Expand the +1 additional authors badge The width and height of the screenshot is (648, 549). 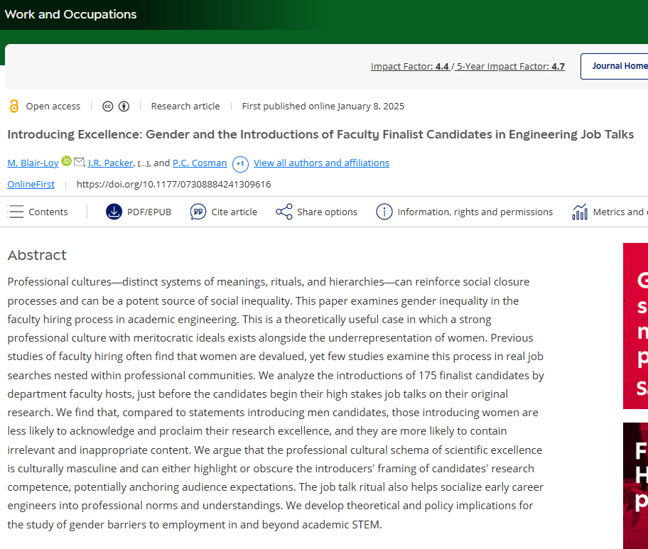click(x=240, y=164)
